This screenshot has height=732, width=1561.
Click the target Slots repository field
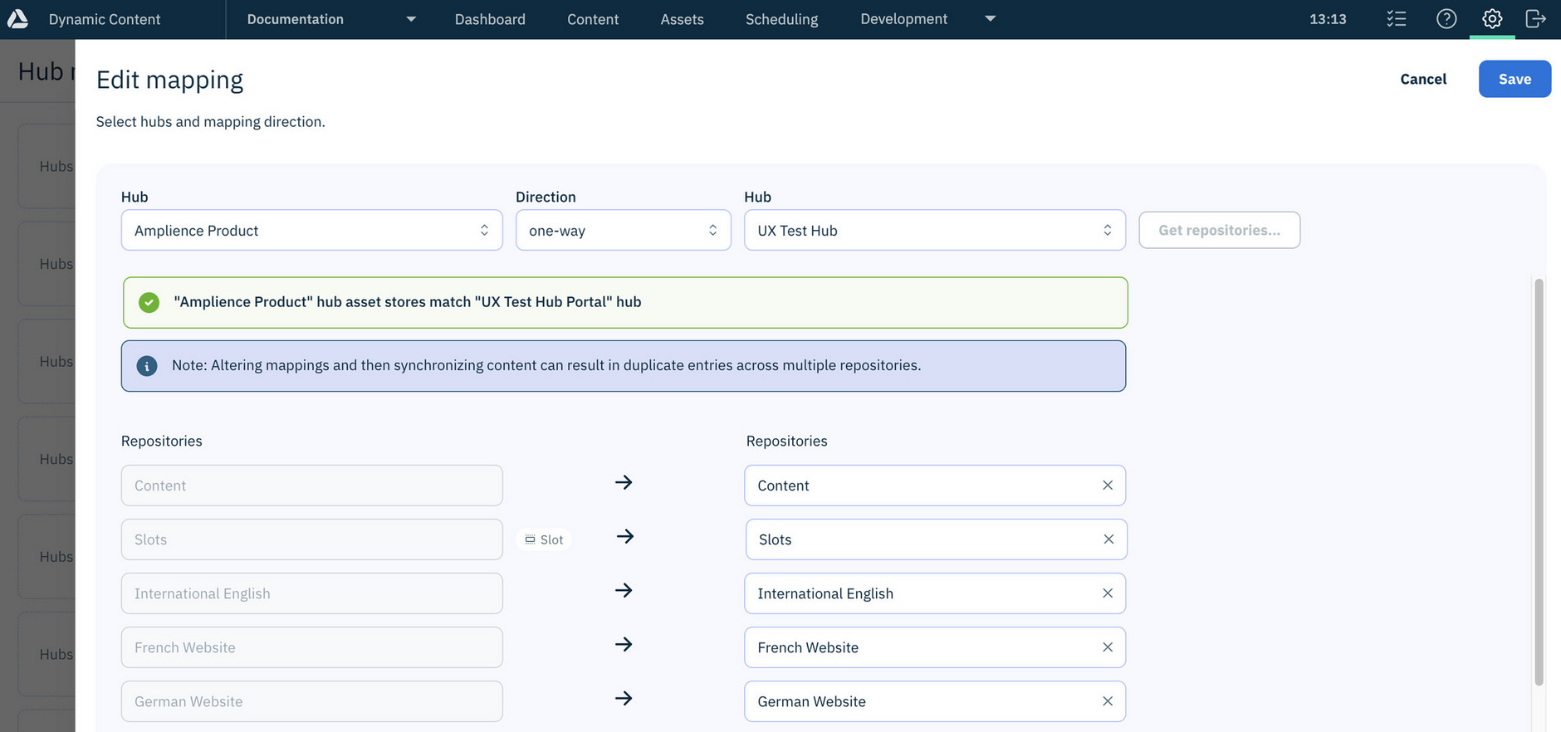click(936, 539)
